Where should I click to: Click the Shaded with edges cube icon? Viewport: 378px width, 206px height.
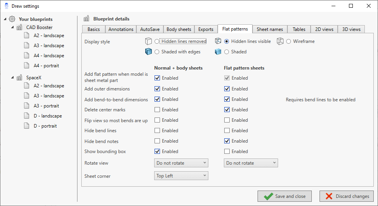pyautogui.click(x=148, y=52)
